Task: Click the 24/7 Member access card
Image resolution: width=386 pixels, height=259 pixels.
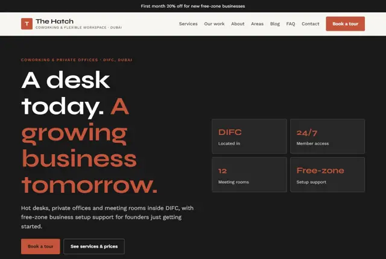Action: click(327, 136)
